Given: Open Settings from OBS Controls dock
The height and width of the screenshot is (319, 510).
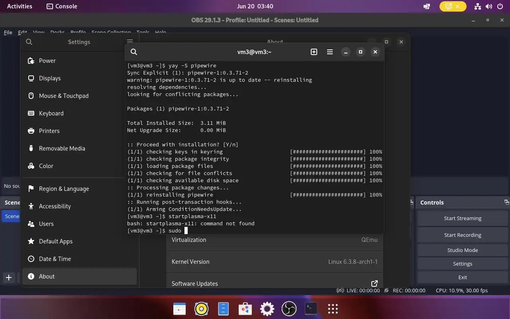Looking at the screenshot, I should tap(463, 264).
